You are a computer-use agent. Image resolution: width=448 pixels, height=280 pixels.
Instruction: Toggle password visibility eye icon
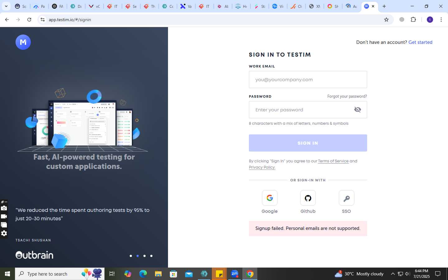click(x=357, y=110)
